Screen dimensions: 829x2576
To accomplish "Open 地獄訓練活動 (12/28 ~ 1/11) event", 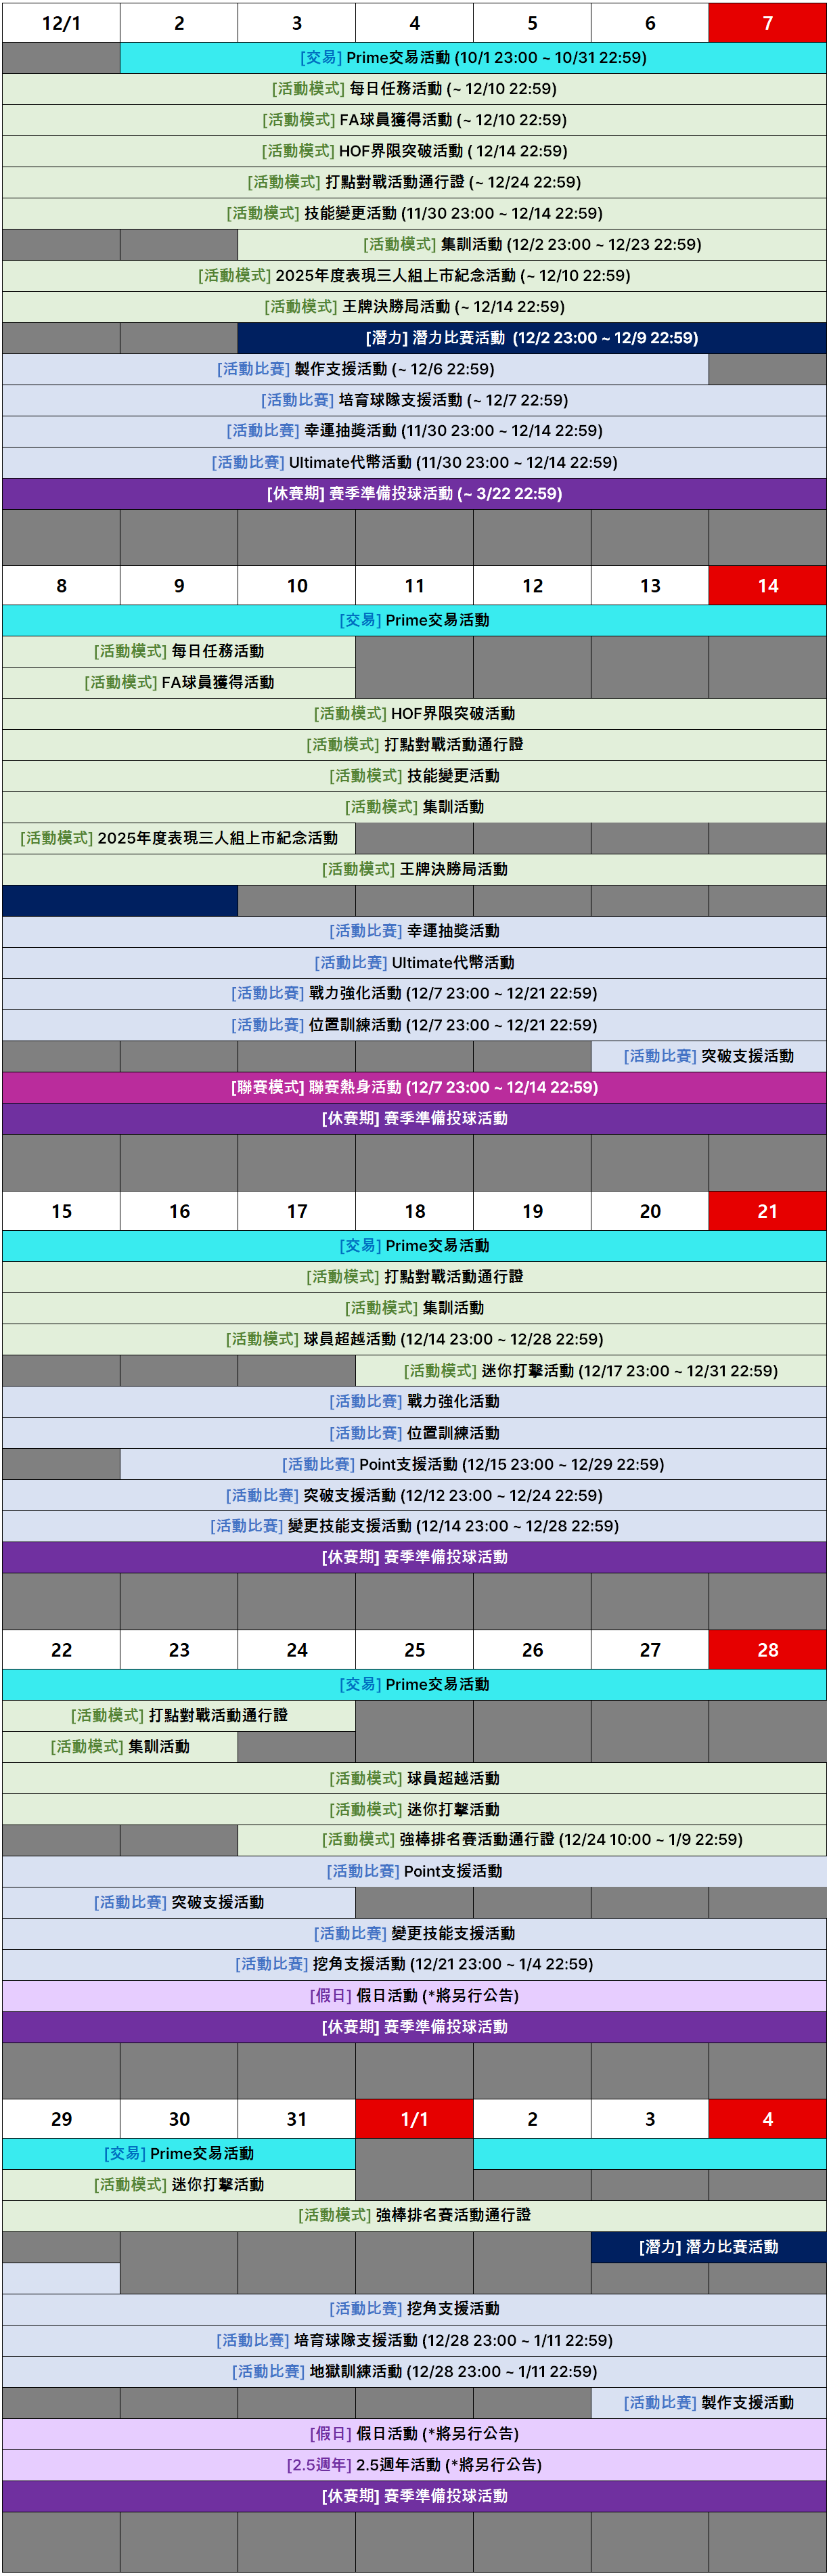I will pyautogui.click(x=414, y=2371).
